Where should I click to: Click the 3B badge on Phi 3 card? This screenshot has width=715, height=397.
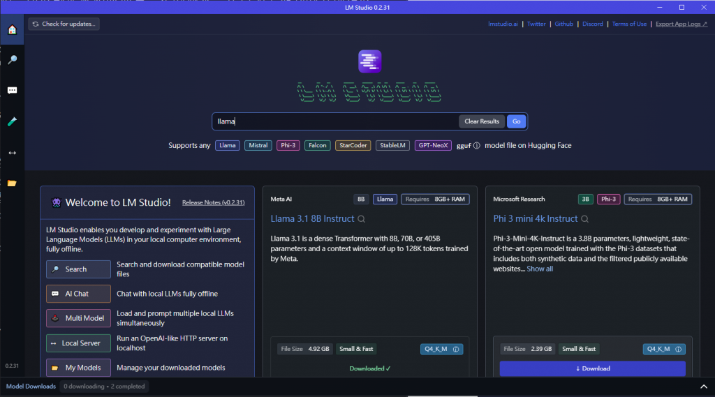click(585, 199)
